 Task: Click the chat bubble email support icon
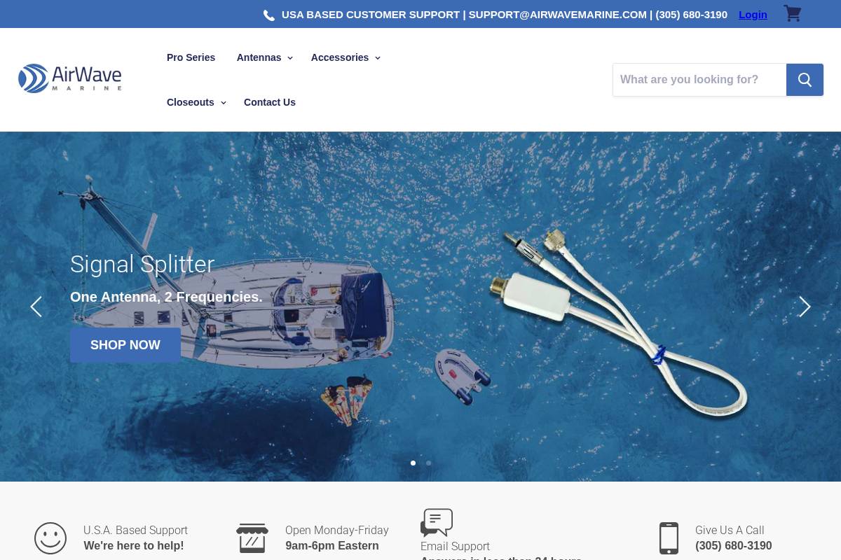[x=437, y=522]
